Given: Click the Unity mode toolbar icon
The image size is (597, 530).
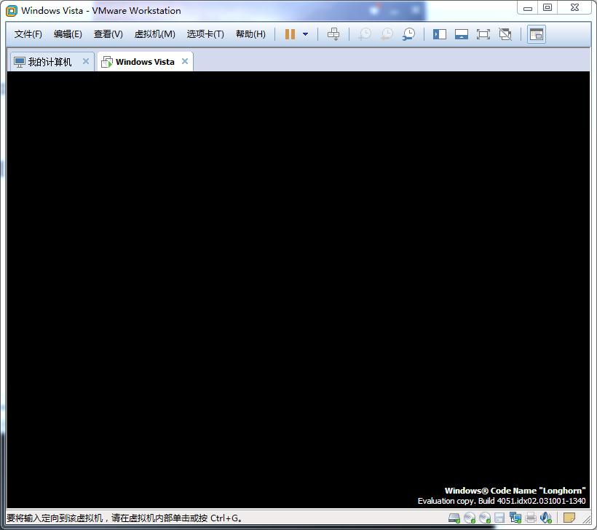Looking at the screenshot, I should [x=505, y=34].
